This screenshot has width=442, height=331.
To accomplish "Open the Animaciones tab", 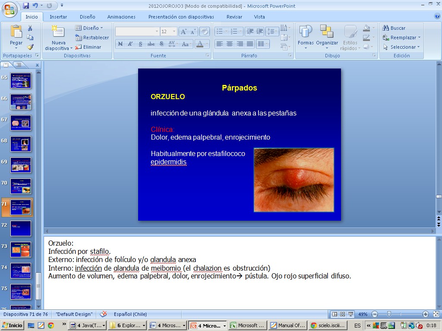I will coord(121,17).
